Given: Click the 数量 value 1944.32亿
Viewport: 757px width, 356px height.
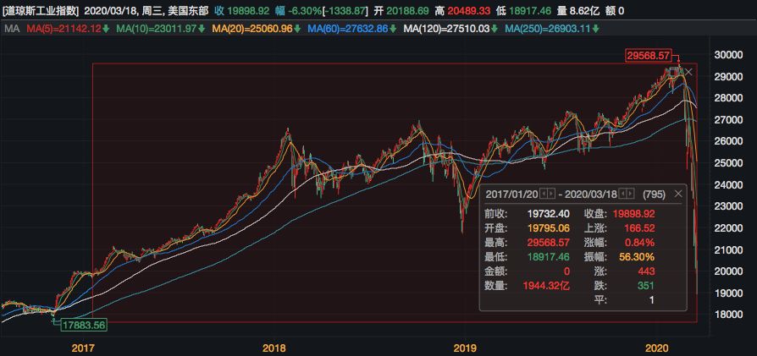Looking at the screenshot, I should (547, 286).
